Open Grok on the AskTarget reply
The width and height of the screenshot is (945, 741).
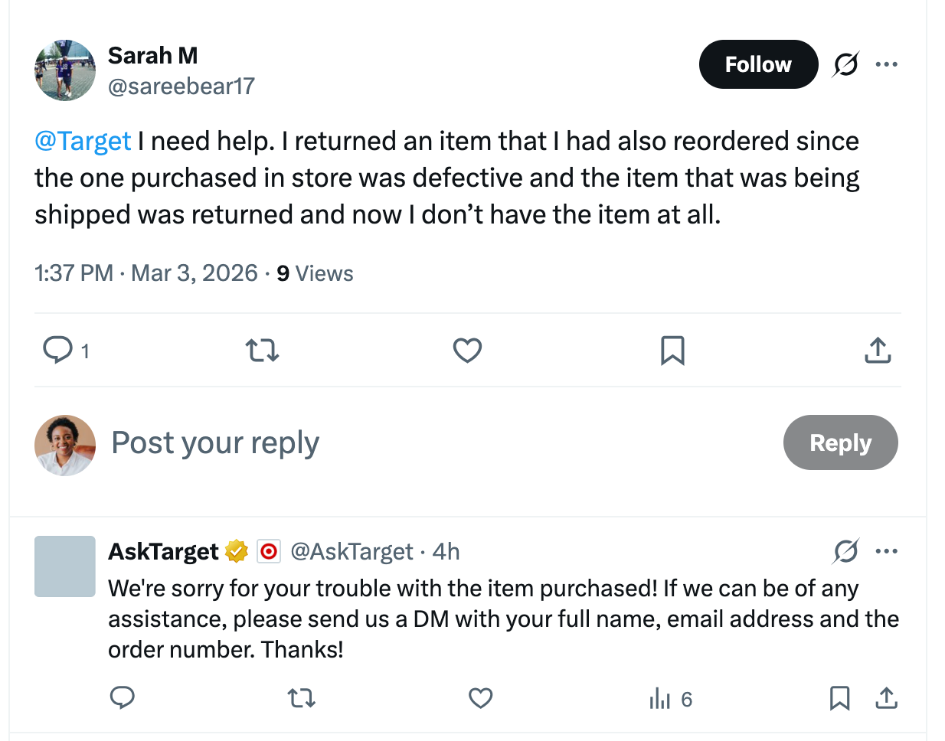(x=845, y=550)
